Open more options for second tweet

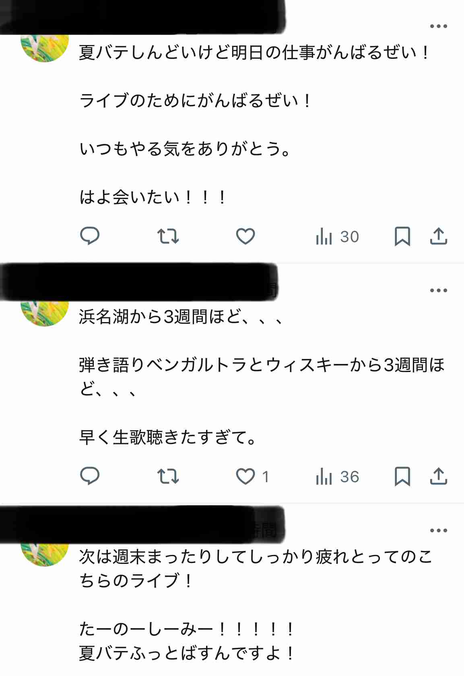click(x=438, y=290)
